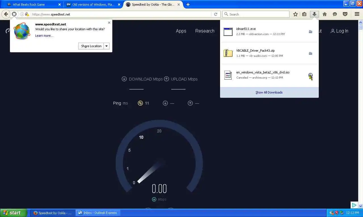Viewport: 363px width, 217px height.
Task: Click the smiley face feedback toolbar icon
Action: point(335,14)
